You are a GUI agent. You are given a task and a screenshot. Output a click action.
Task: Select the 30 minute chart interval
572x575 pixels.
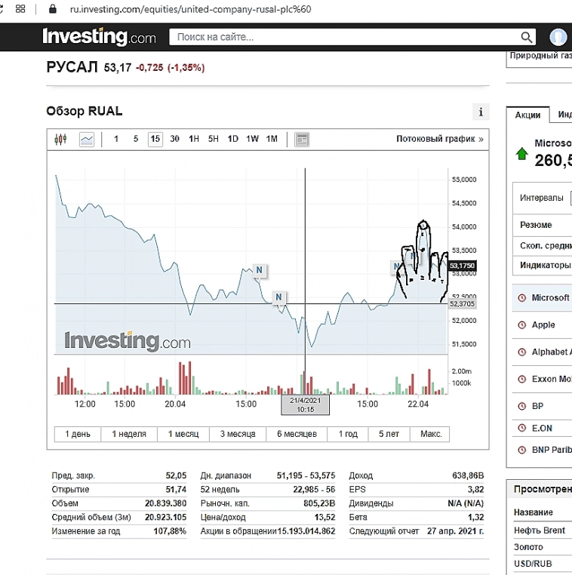point(174,139)
